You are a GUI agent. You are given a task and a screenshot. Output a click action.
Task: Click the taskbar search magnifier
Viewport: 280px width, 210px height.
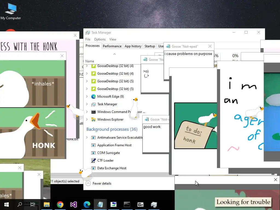pyautogui.click(x=20, y=205)
